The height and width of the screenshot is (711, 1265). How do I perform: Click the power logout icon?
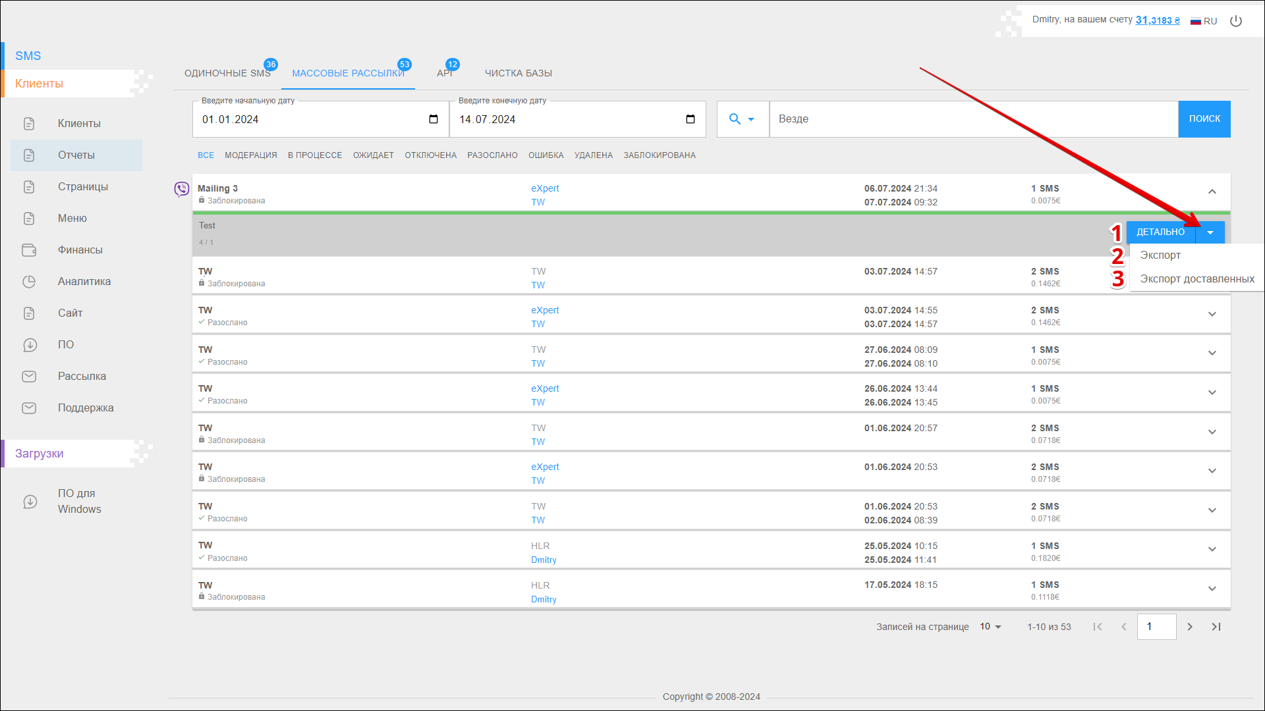click(1236, 21)
